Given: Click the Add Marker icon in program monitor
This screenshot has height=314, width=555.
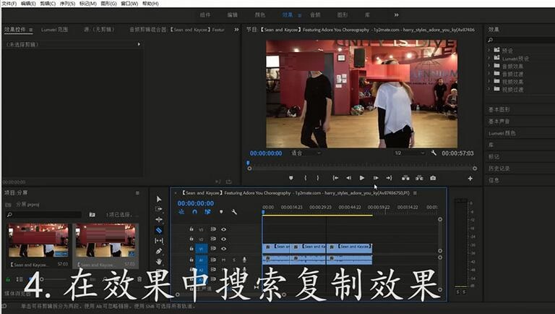Looking at the screenshot, I should 291,178.
